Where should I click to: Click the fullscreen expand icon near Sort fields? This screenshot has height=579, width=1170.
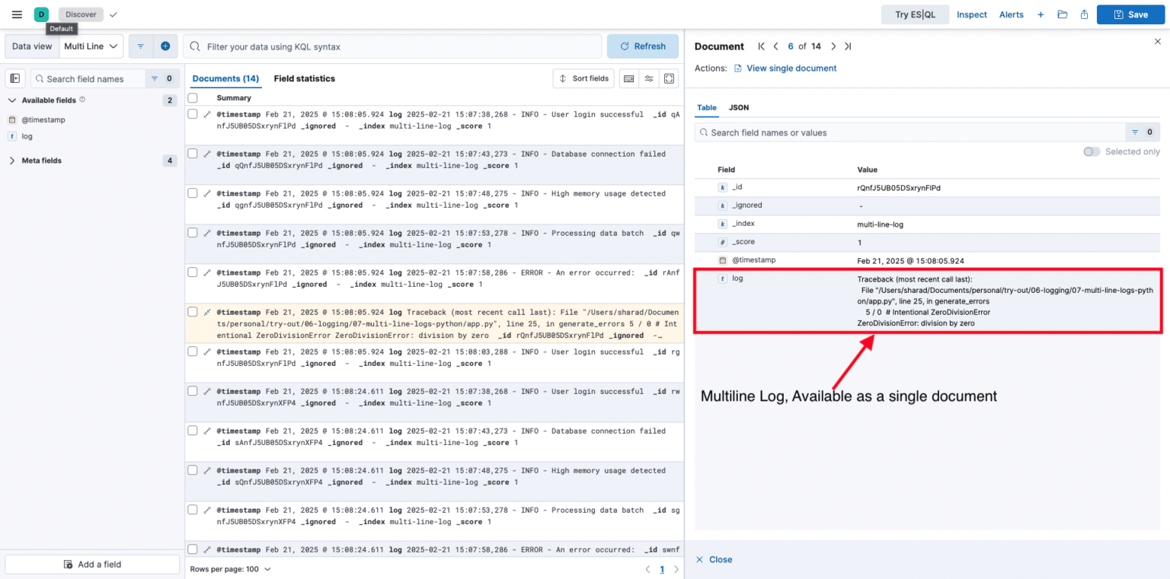(x=669, y=78)
